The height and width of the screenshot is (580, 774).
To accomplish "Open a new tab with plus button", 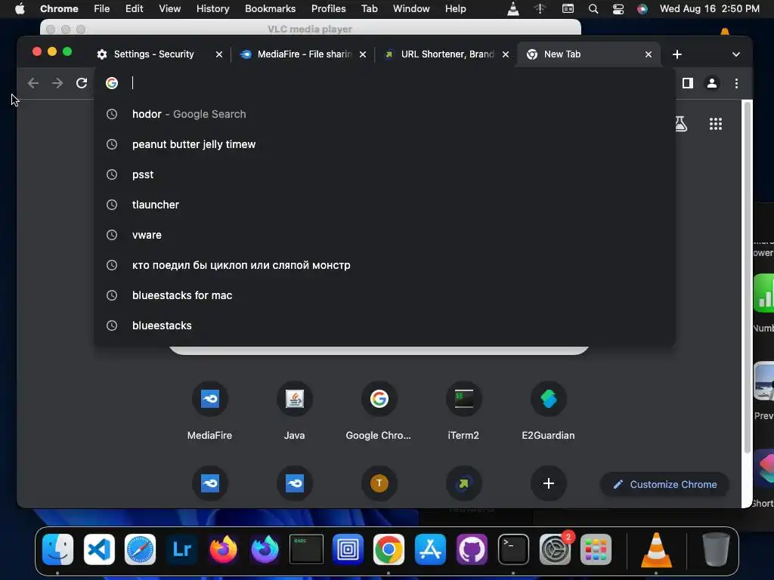I will pos(677,54).
